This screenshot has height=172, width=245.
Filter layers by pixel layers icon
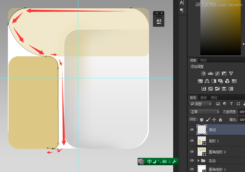pyautogui.click(x=218, y=104)
